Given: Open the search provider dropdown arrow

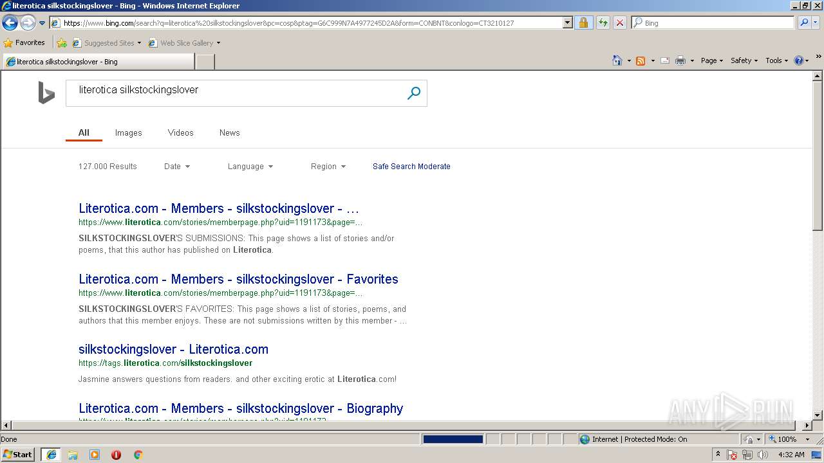Looking at the screenshot, I should [x=816, y=23].
